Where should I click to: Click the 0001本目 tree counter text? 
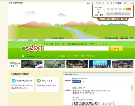[99, 15]
